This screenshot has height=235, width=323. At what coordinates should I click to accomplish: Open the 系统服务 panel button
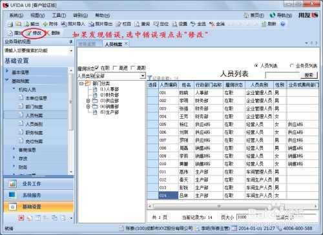point(38,195)
